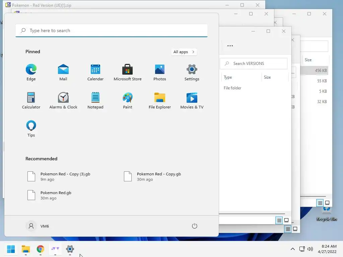
Task: Open the Calendar app
Action: (x=95, y=72)
